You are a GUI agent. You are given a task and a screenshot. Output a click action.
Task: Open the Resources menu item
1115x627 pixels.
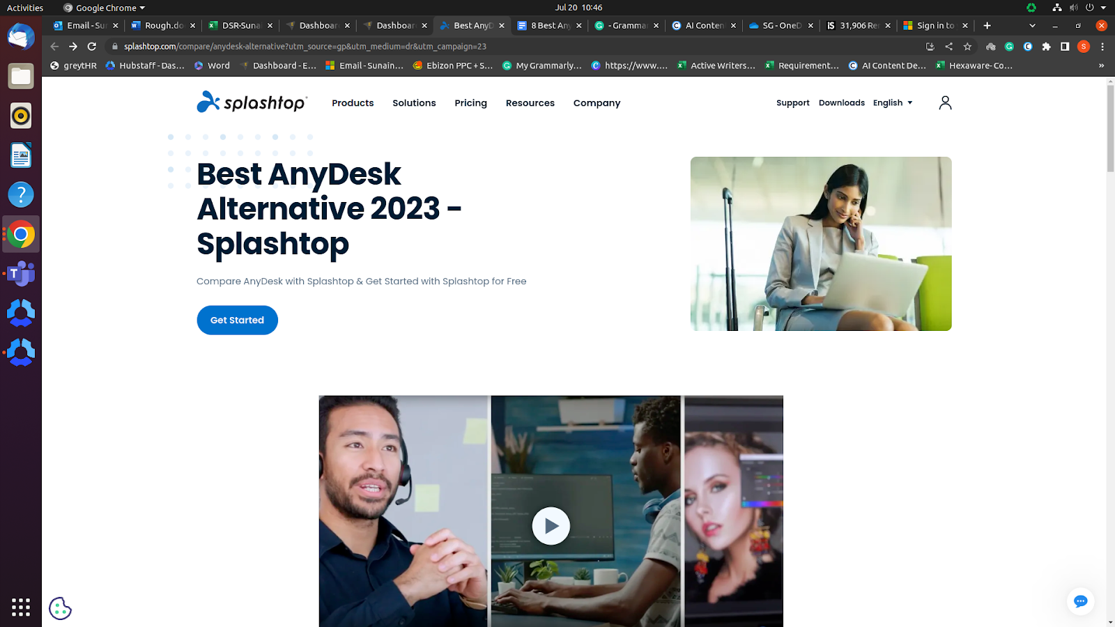pos(530,103)
